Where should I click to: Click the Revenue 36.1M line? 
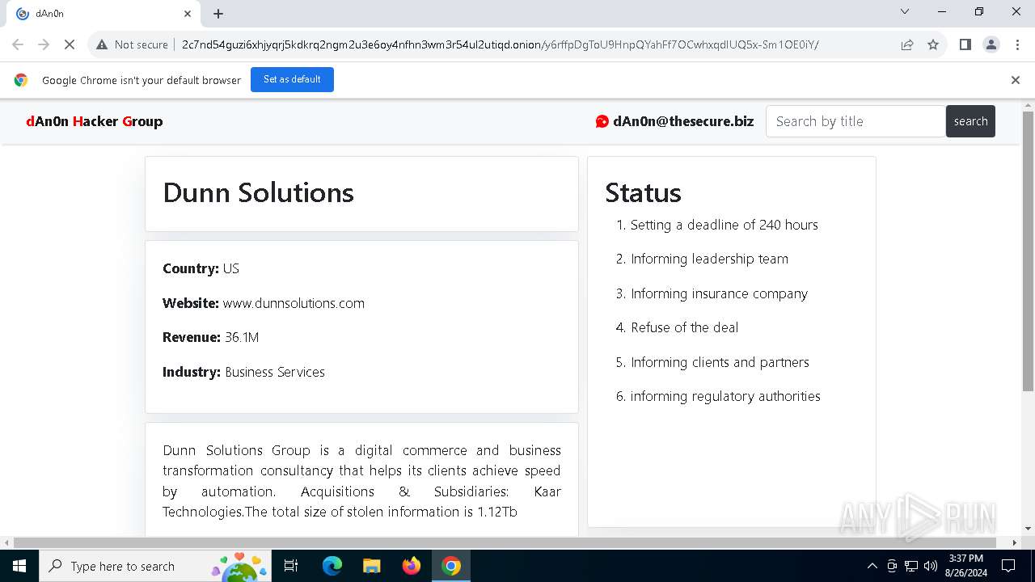210,337
